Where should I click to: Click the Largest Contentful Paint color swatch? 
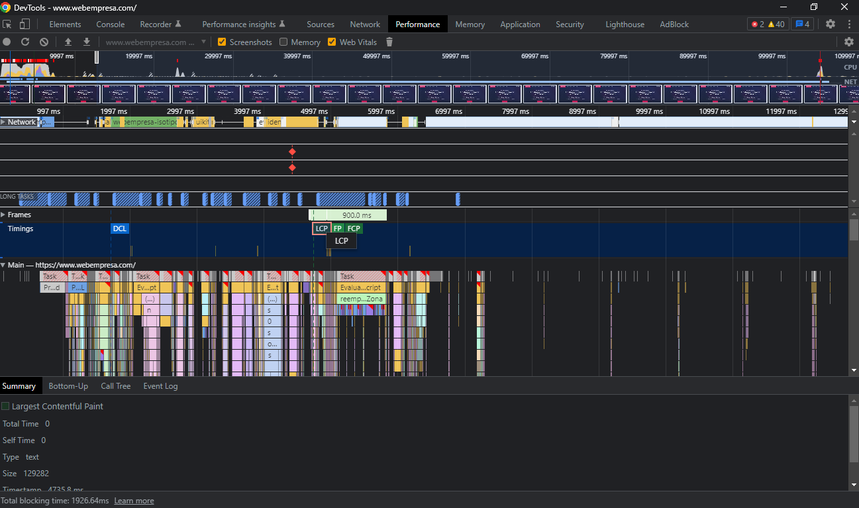5,406
